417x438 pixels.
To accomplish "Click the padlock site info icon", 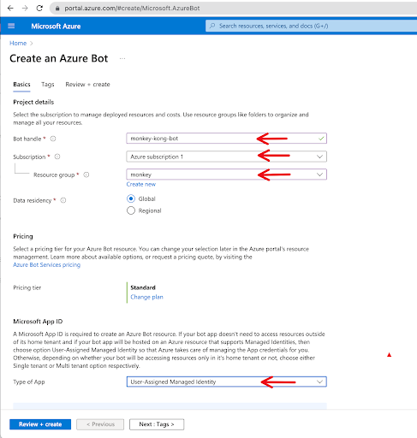I will click(x=57, y=9).
